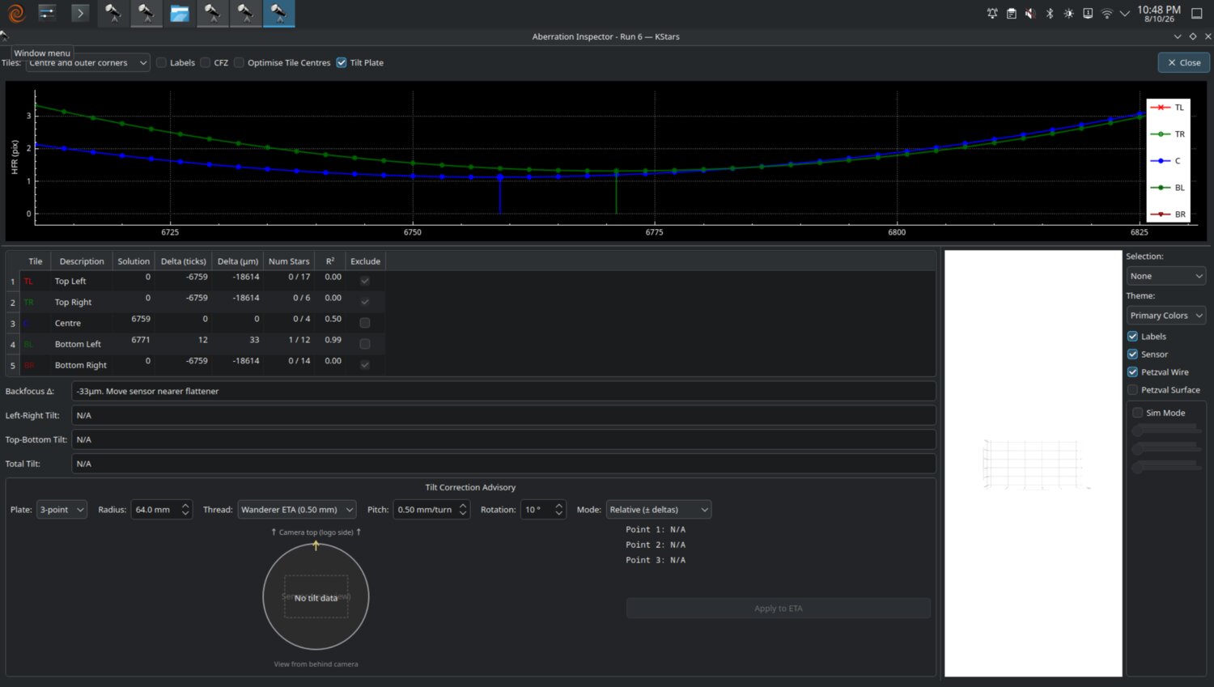Screen dimensions: 1214x687
Task: Open the screen brightness tray icon
Action: click(x=1069, y=14)
